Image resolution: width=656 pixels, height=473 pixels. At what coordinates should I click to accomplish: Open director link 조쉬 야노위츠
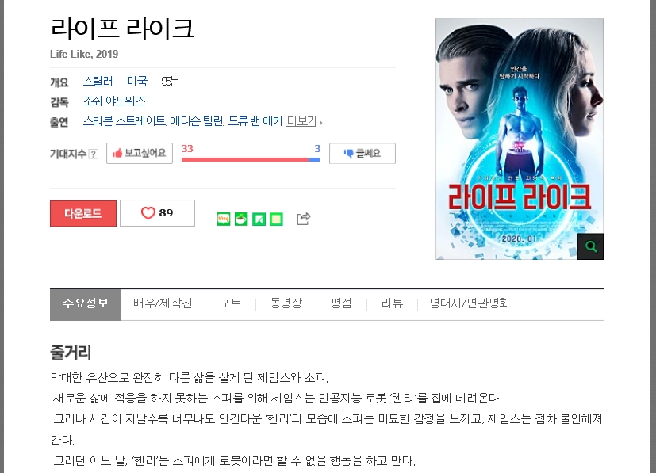114,101
